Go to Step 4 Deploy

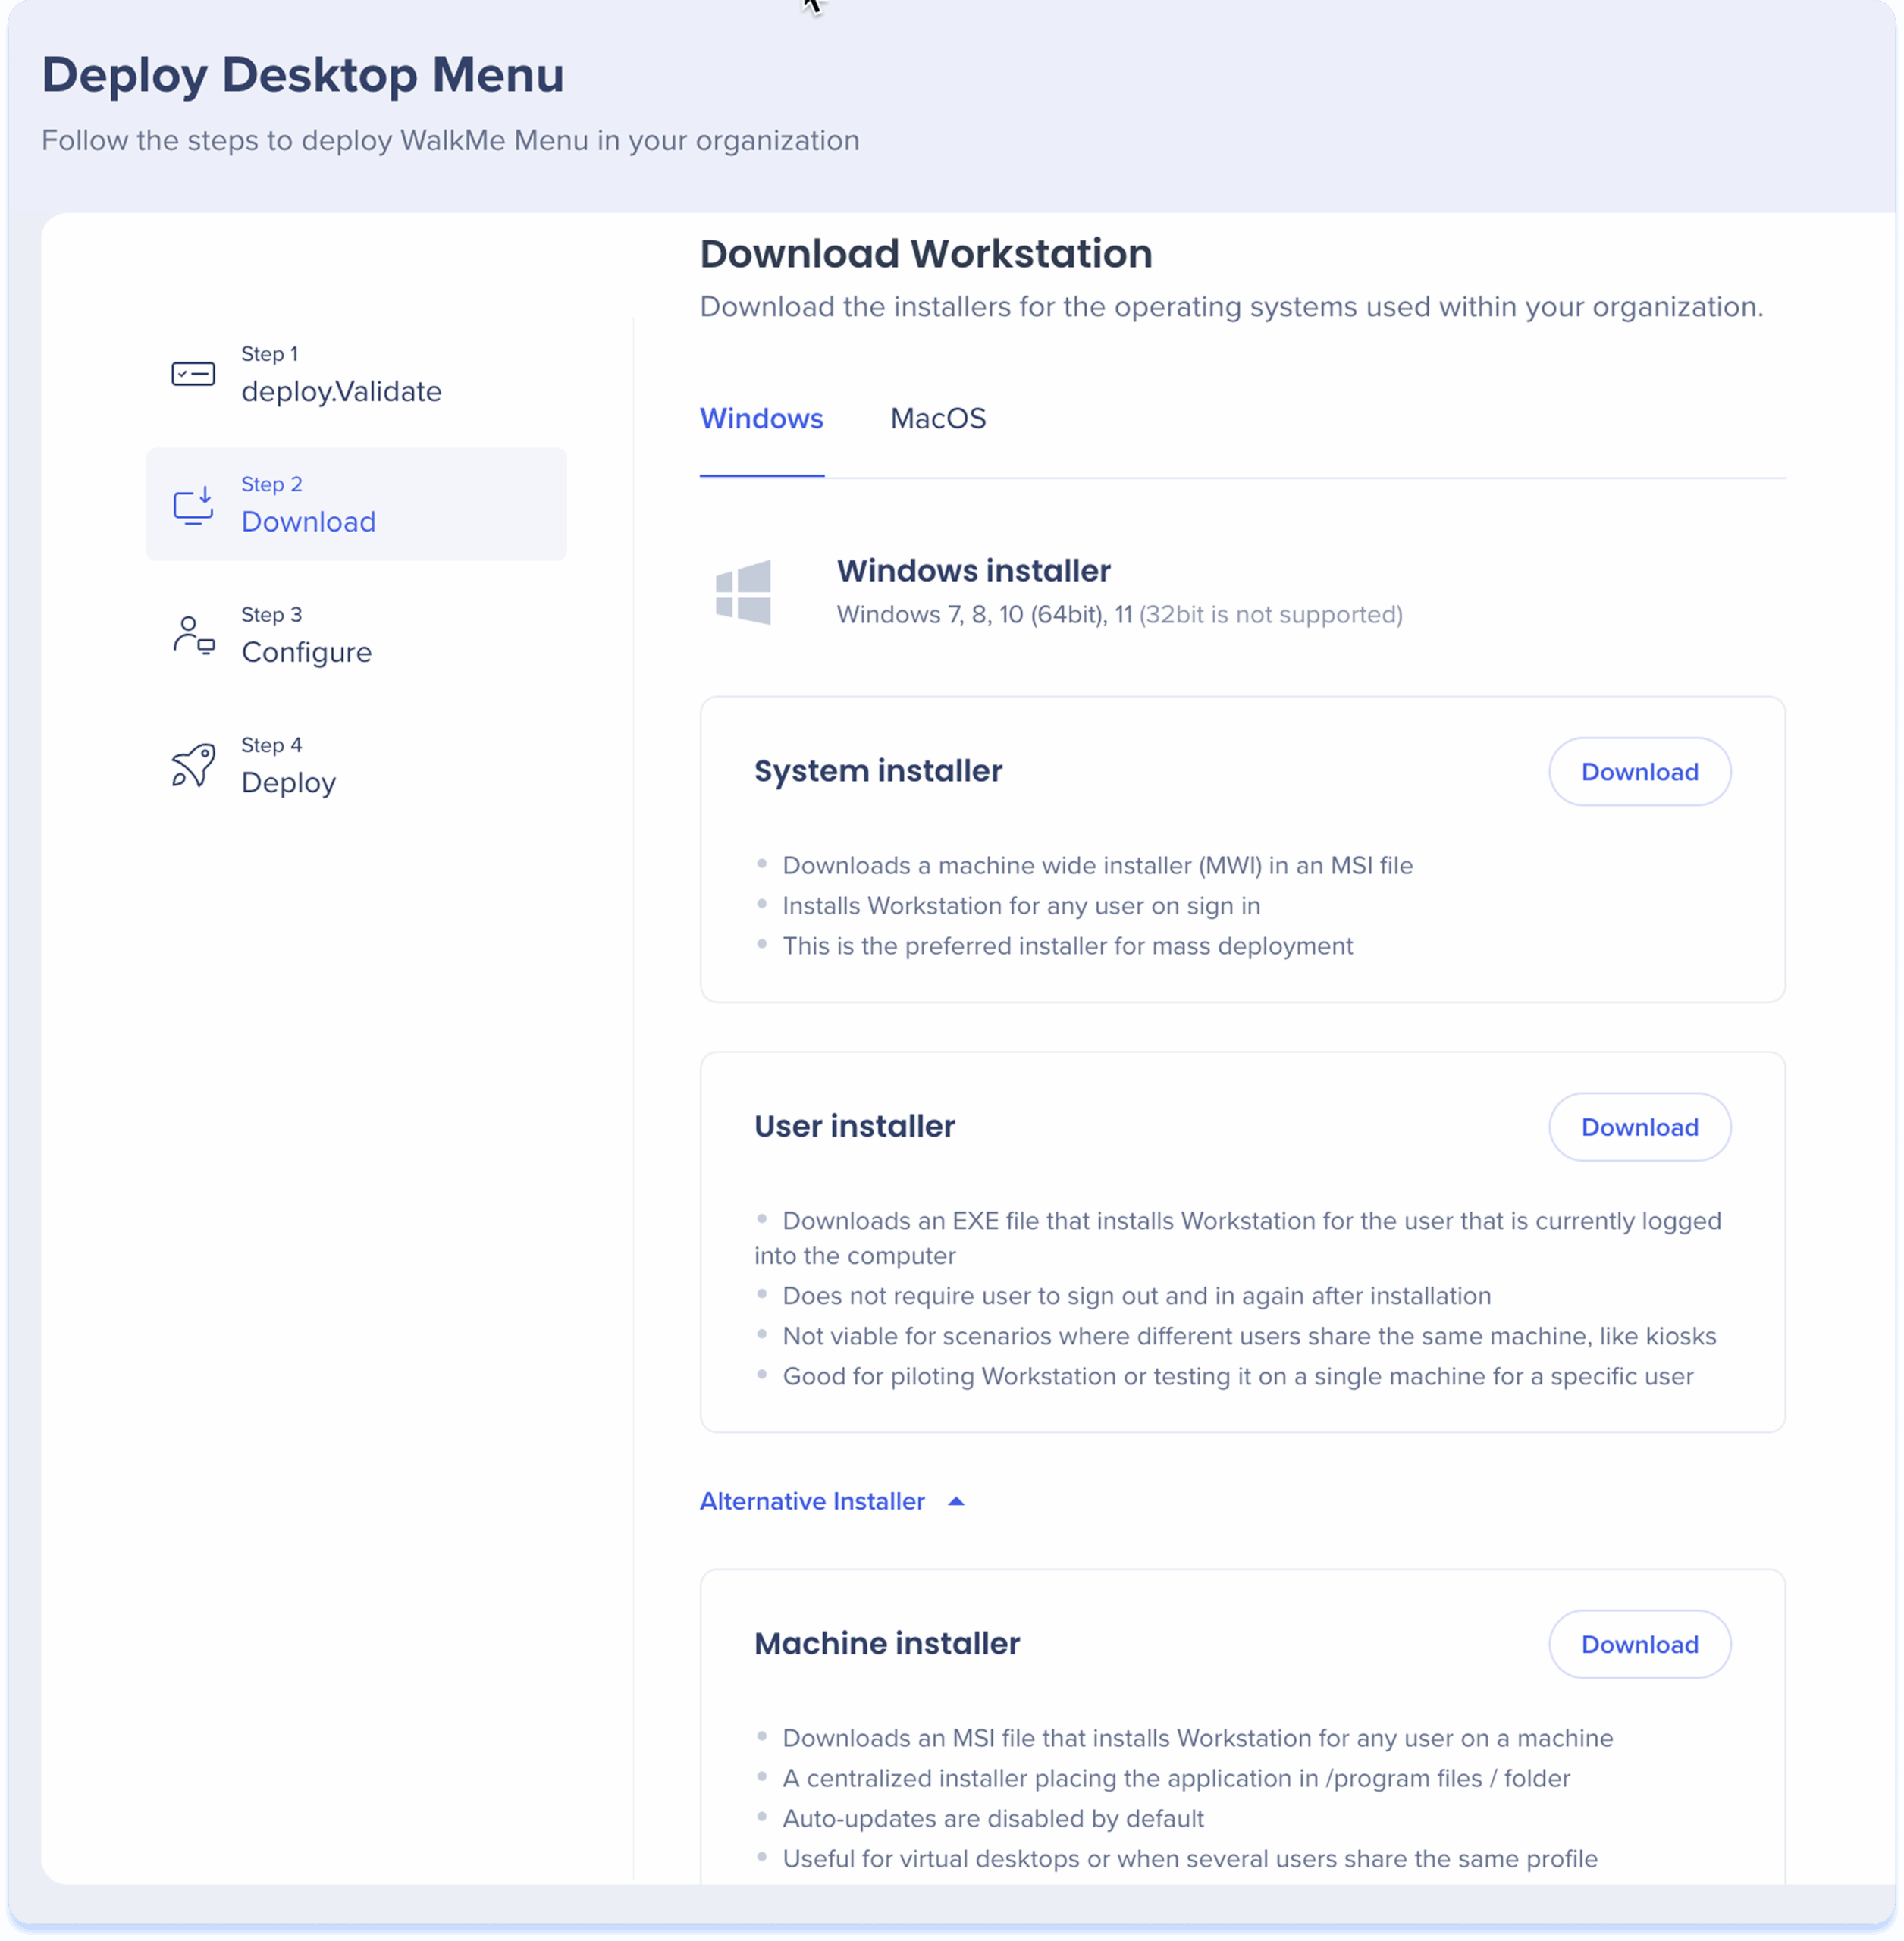(x=356, y=765)
